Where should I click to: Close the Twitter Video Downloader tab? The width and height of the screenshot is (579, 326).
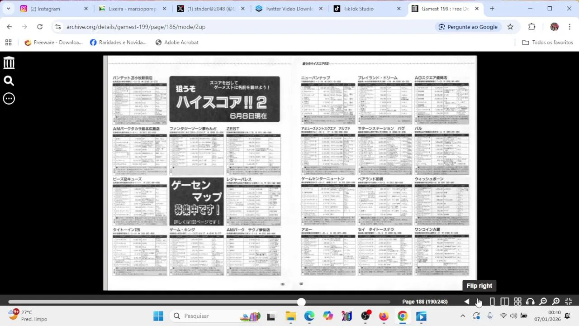click(x=320, y=9)
